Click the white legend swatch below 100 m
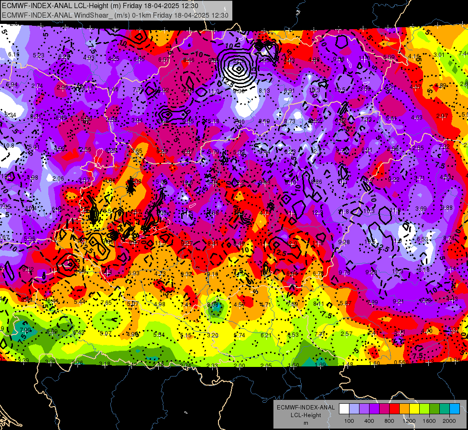Image resolution: width=468 pixels, height=430 pixels. 344,409
